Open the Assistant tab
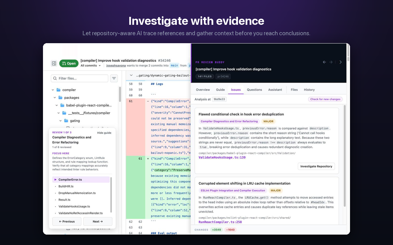This screenshot has width=393, height=245. [275, 90]
